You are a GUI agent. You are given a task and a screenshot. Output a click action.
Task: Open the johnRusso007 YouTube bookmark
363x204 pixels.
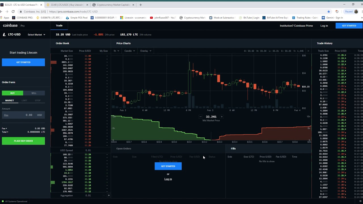(x=163, y=18)
